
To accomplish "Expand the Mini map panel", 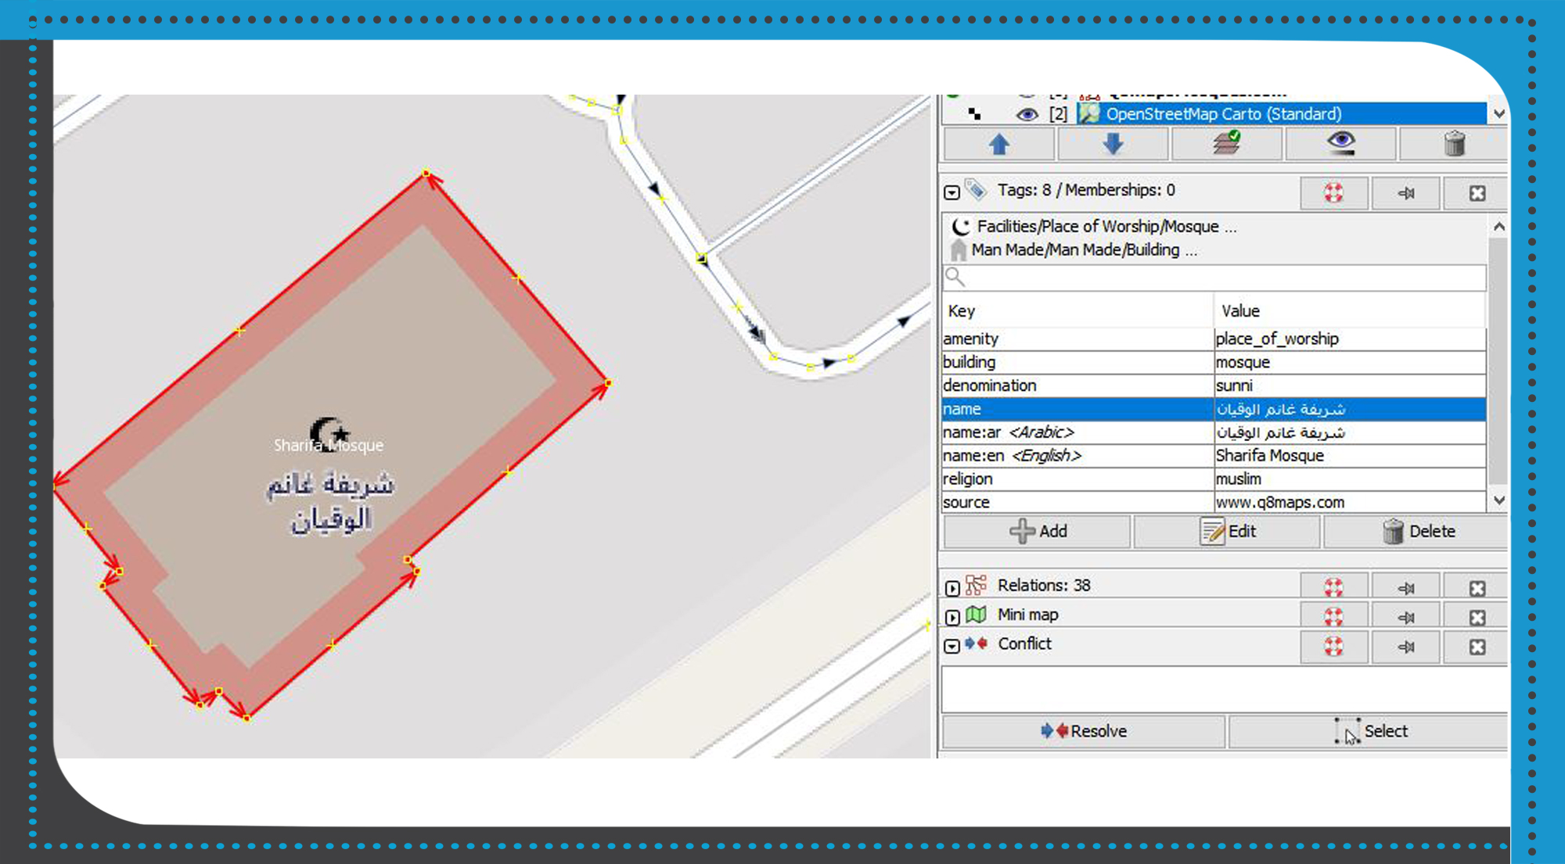I will [x=952, y=618].
